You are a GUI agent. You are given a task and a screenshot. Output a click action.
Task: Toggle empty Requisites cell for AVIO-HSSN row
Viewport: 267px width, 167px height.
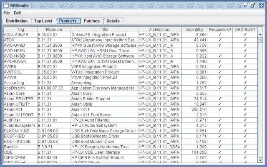coord(220,51)
